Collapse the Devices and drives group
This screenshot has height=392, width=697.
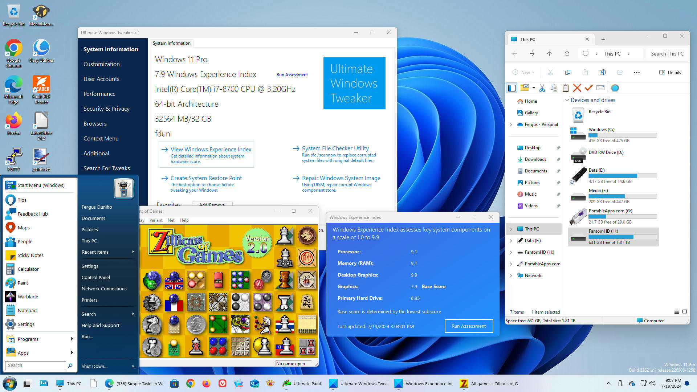point(567,100)
